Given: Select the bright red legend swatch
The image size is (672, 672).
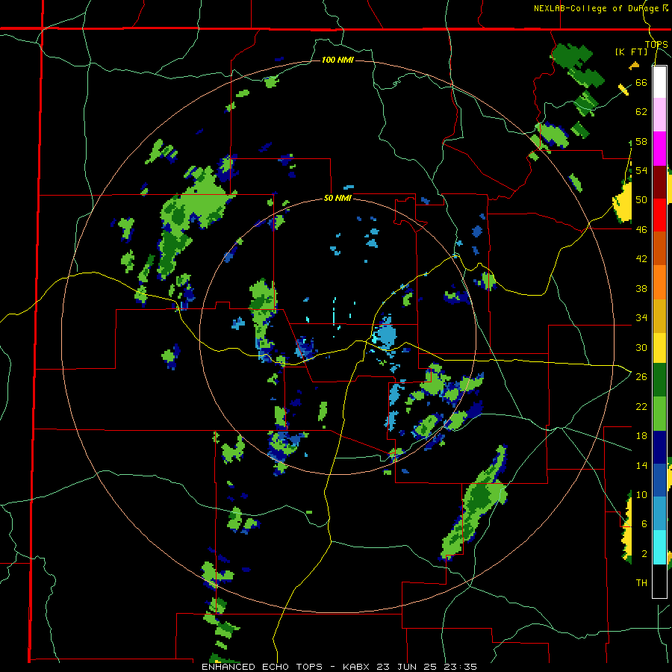Looking at the screenshot, I should [659, 215].
